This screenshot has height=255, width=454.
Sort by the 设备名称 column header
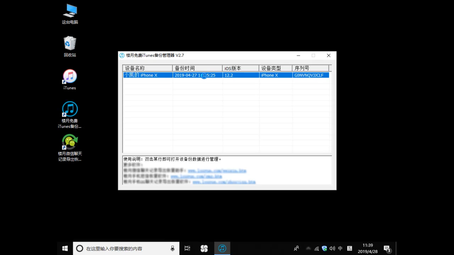pyautogui.click(x=148, y=68)
